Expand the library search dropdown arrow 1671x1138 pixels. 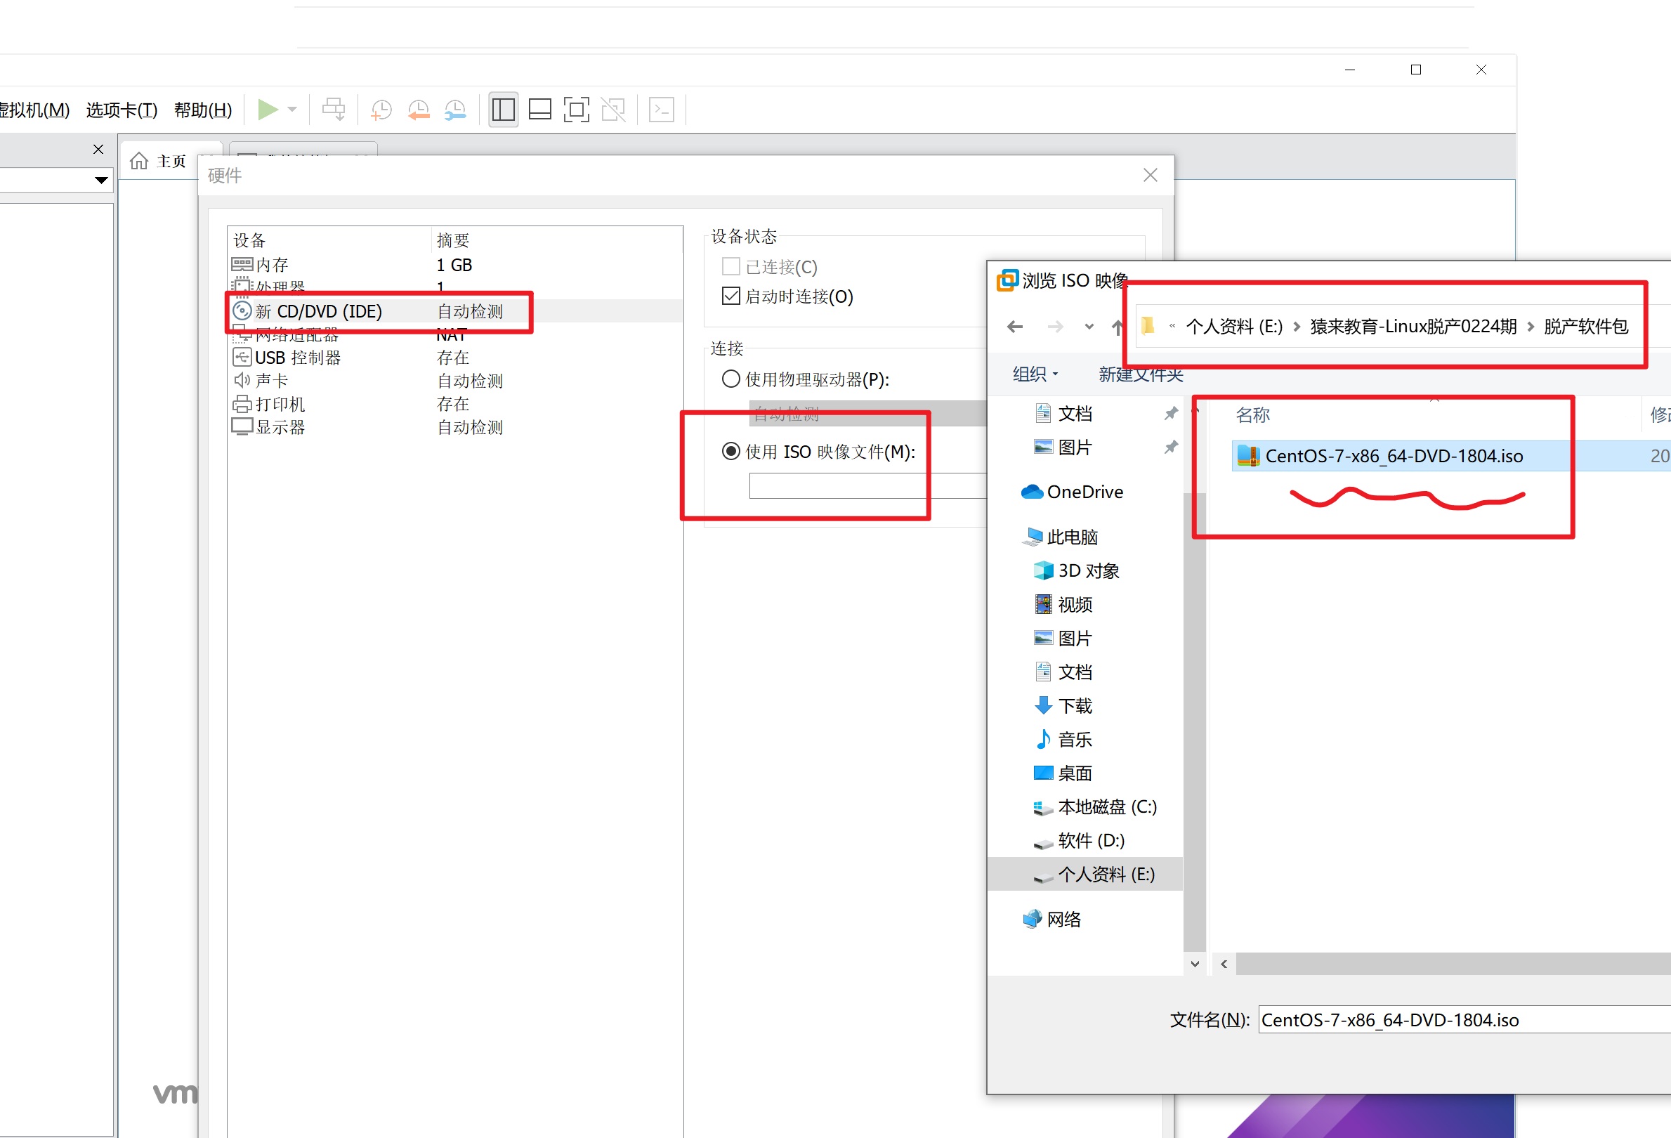pyautogui.click(x=101, y=180)
